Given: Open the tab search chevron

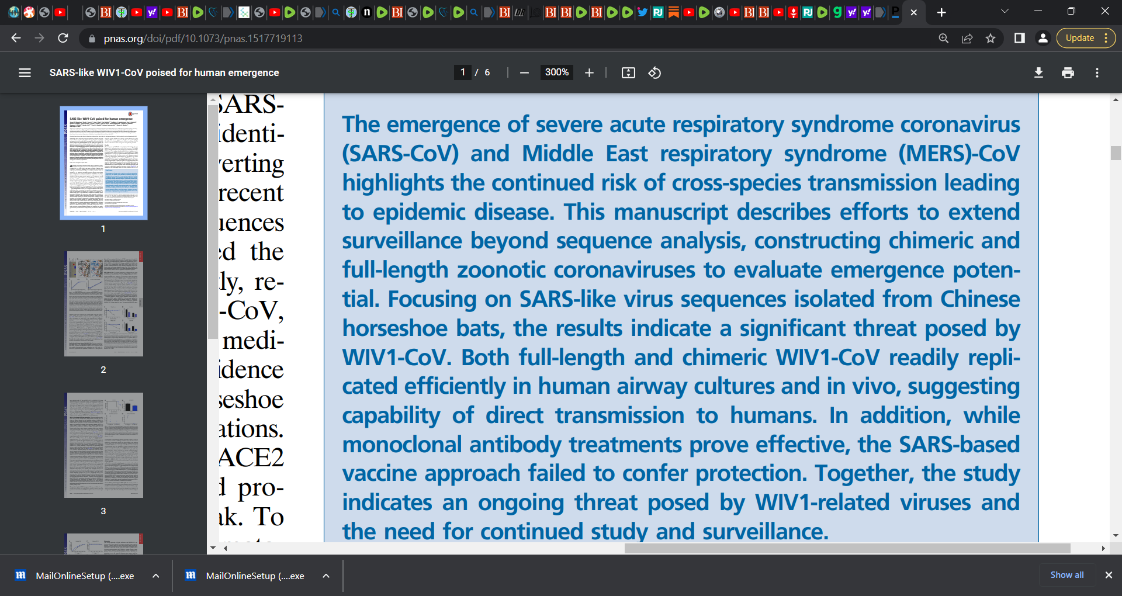Looking at the screenshot, I should coord(1005,12).
